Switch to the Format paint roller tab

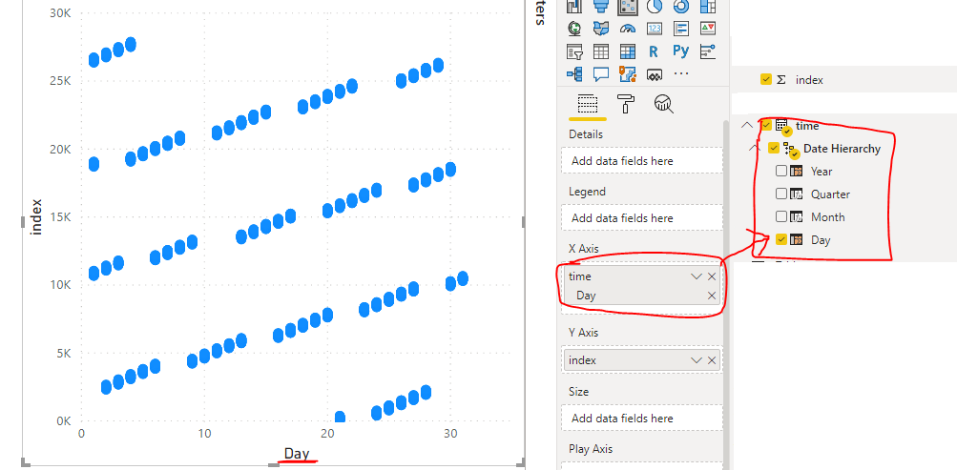pyautogui.click(x=626, y=104)
